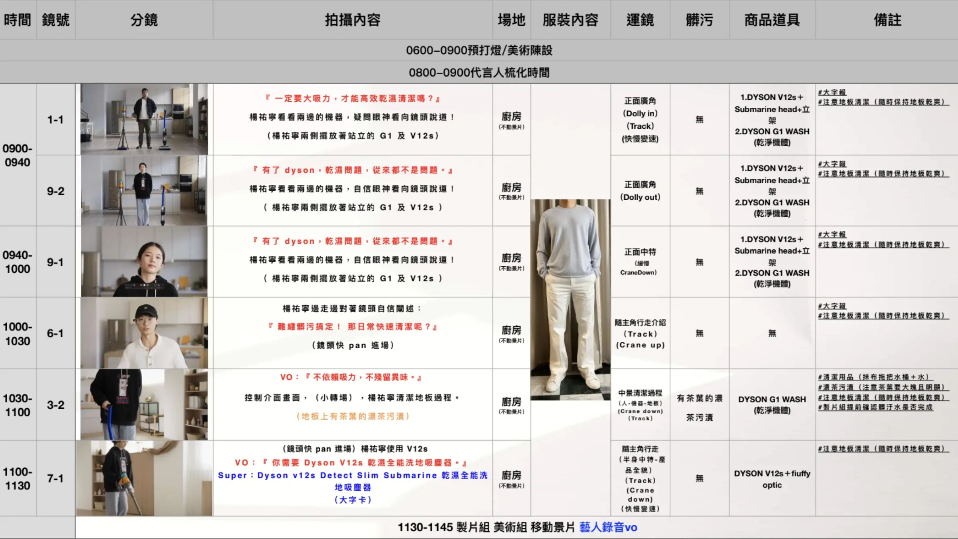This screenshot has height=539, width=958.
Task: Click the blue 藝人錄音vo text
Action: [608, 527]
